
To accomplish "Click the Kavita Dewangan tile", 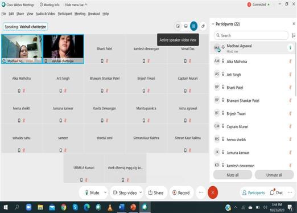I will coord(105,109).
